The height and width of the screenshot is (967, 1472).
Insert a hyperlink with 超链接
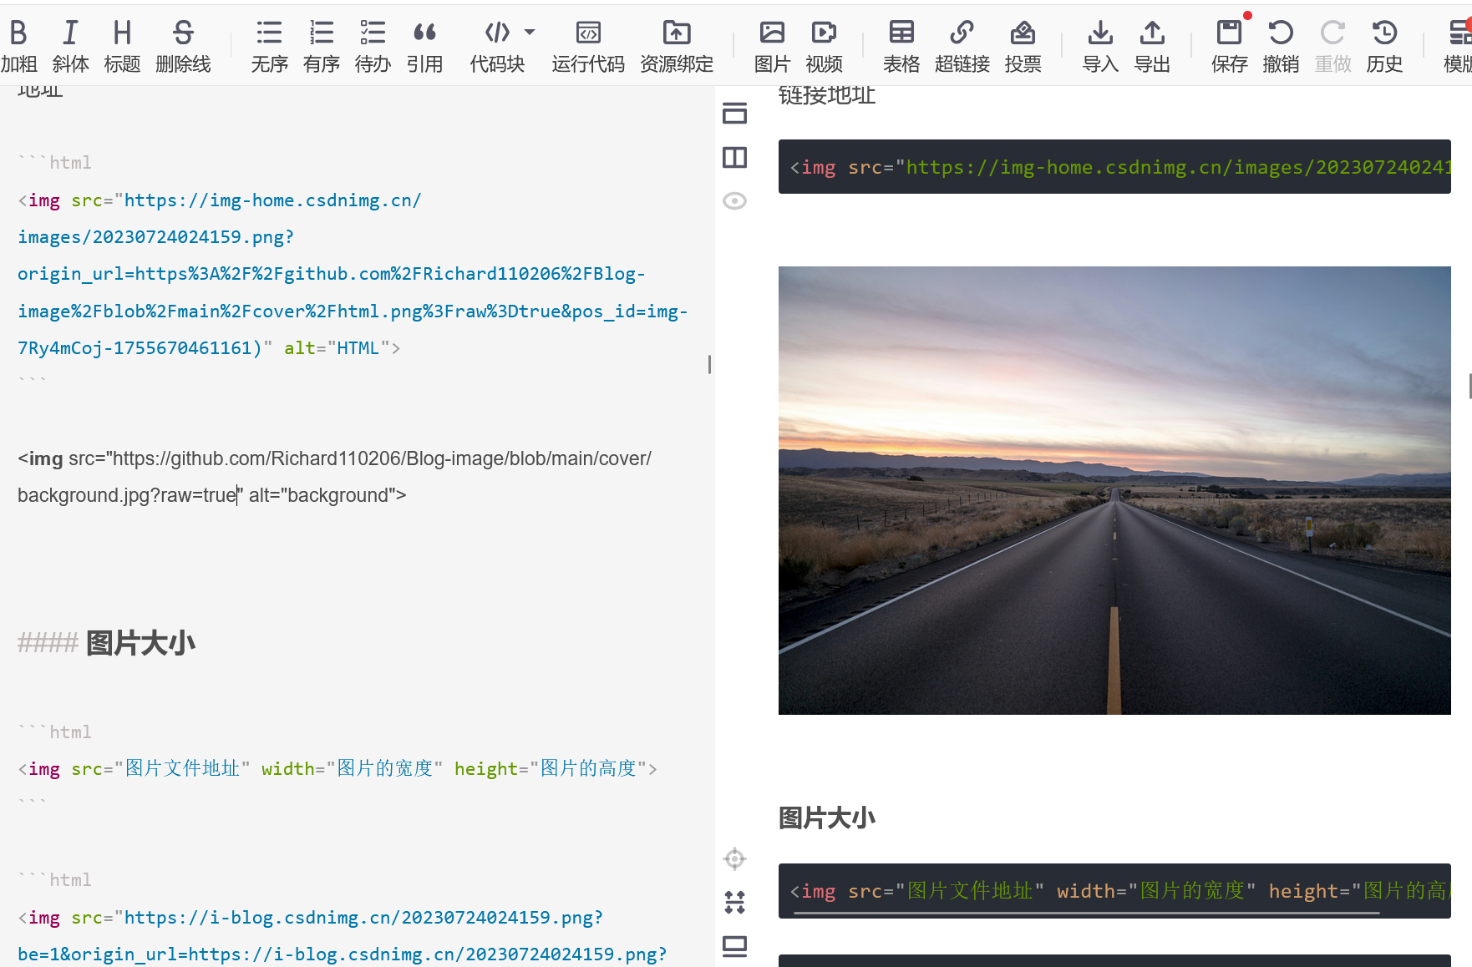pos(962,46)
